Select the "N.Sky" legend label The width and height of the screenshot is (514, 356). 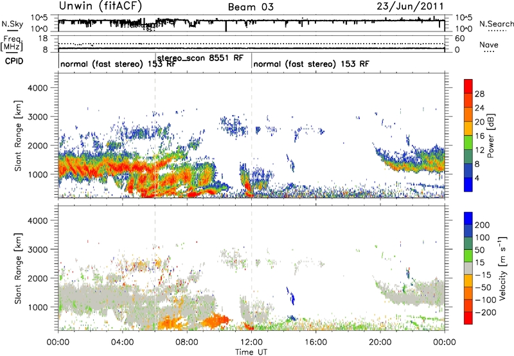(x=12, y=24)
